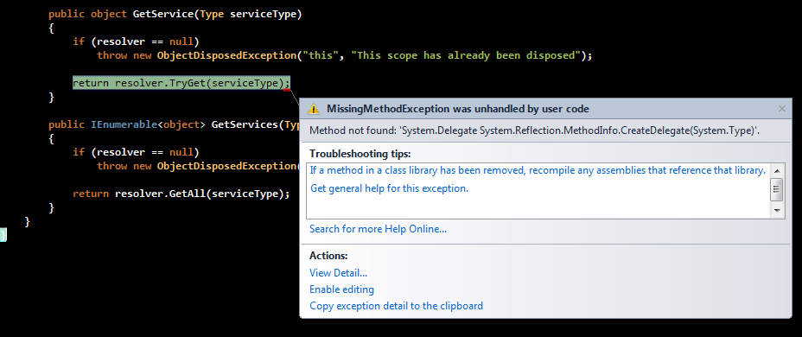The width and height of the screenshot is (802, 337).
Task: Click the 'Troubleshooting tips:' heading
Action: (360, 154)
